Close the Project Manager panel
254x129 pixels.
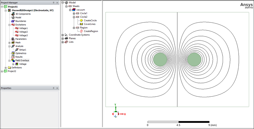click(x=57, y=3)
